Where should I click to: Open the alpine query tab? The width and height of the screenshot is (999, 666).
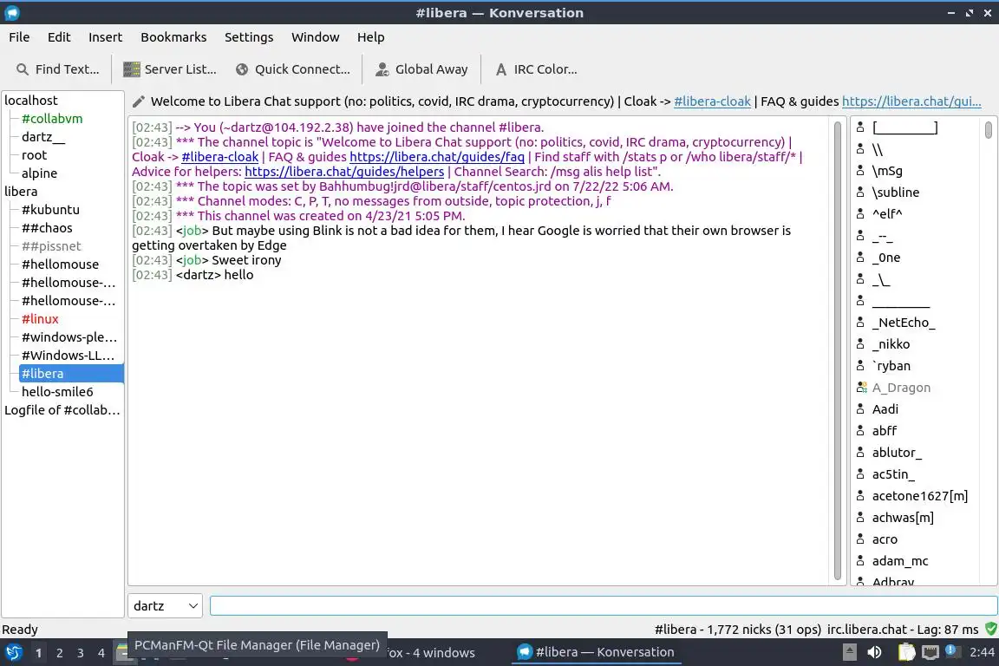tap(39, 173)
